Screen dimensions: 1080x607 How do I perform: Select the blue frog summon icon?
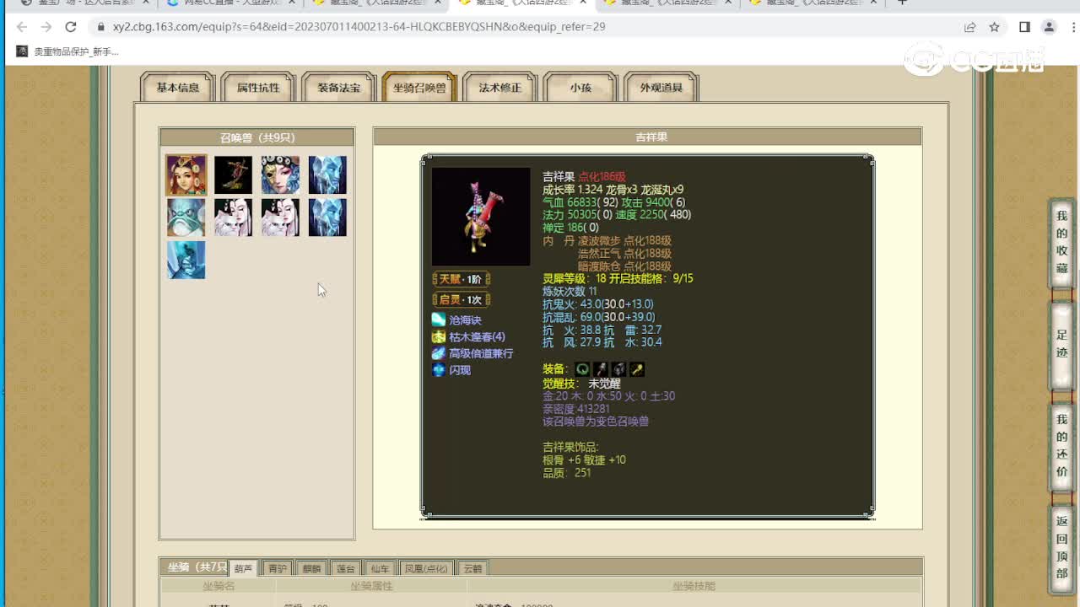[186, 217]
